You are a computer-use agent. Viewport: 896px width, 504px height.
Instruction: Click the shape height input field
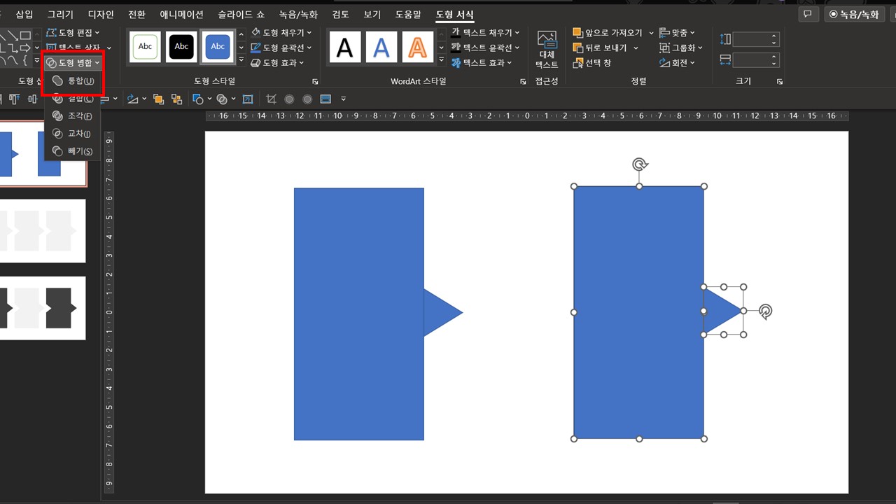(x=755, y=39)
